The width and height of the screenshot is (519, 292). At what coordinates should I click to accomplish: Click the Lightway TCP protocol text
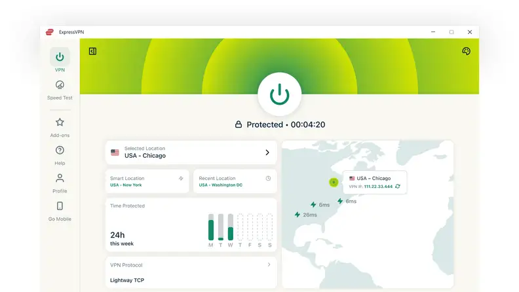point(127,280)
